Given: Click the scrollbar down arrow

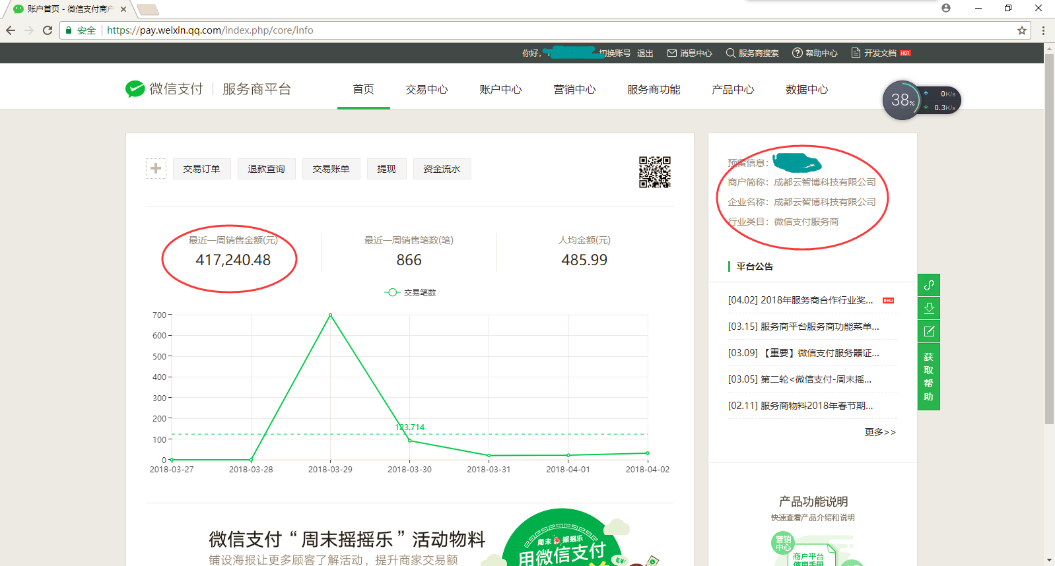Looking at the screenshot, I should pyautogui.click(x=1049, y=561).
